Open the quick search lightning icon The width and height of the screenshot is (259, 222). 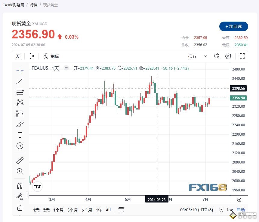pos(217,56)
